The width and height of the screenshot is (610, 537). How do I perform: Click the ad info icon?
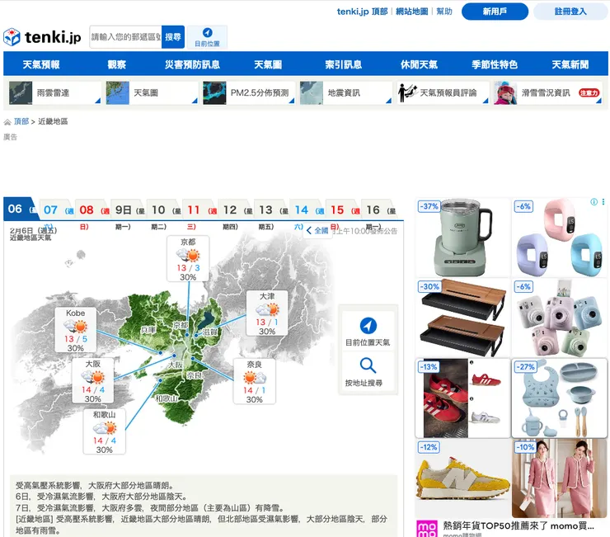(594, 202)
